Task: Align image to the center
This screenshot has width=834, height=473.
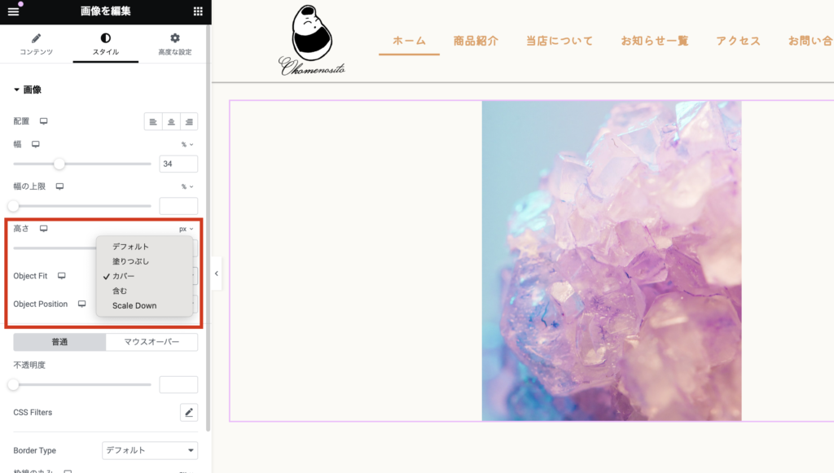Action: pos(171,121)
